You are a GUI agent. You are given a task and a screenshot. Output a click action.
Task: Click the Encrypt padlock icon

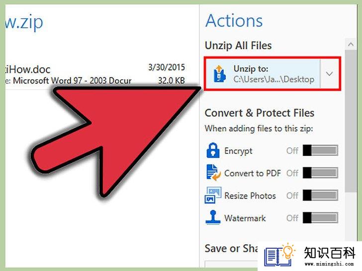click(x=213, y=150)
